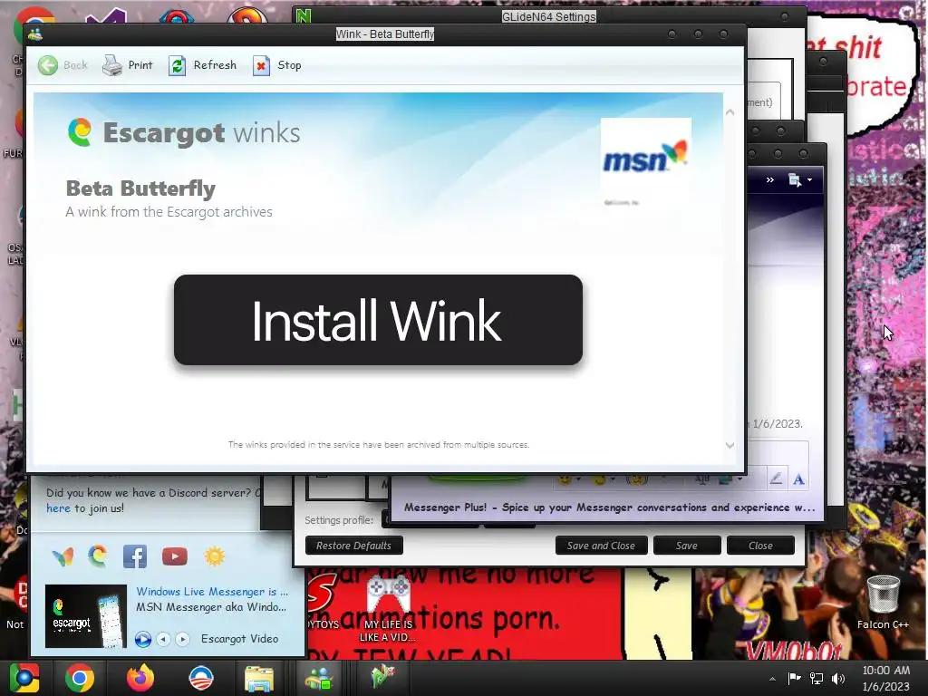
Task: Click the GLideN64 Settings title bar text
Action: coord(548,16)
